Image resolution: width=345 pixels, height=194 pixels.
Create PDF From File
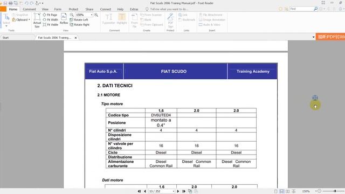click(134, 20)
